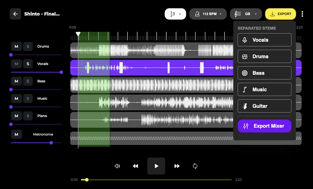Open the time signature dropdown
This screenshot has width=313, height=189.
click(175, 14)
